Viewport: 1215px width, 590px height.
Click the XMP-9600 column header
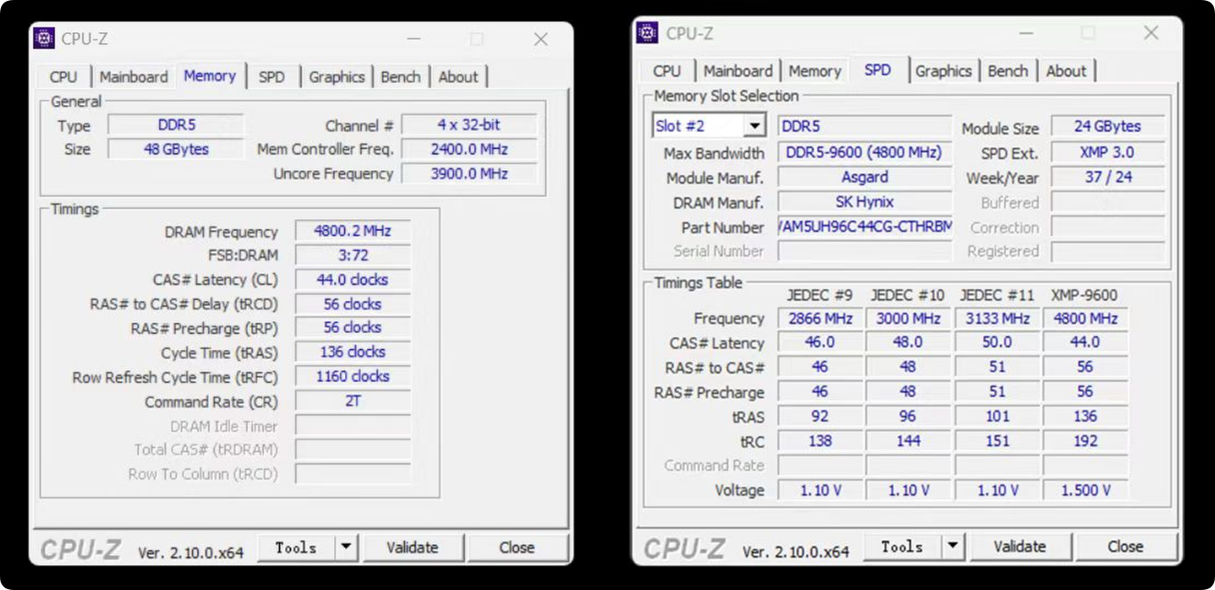pyautogui.click(x=1084, y=295)
